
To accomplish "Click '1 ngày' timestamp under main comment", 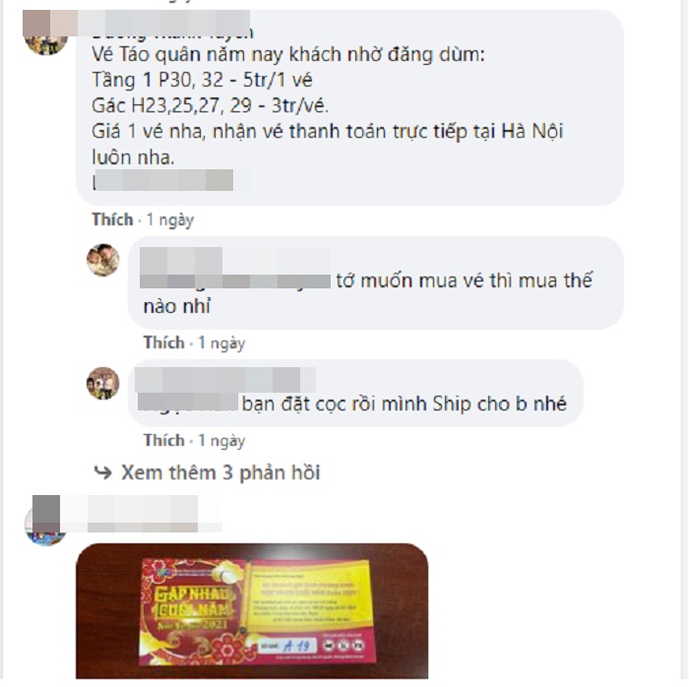I will [169, 219].
